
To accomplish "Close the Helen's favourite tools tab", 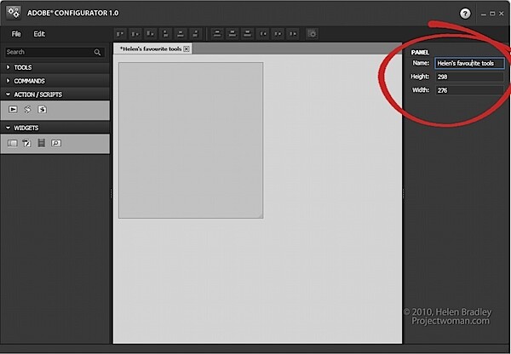I will pos(187,49).
